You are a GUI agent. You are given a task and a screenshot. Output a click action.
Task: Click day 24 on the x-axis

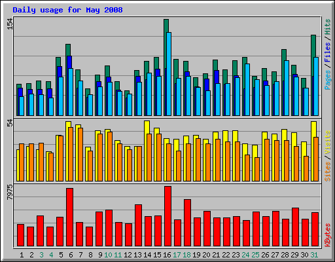coord(245,255)
